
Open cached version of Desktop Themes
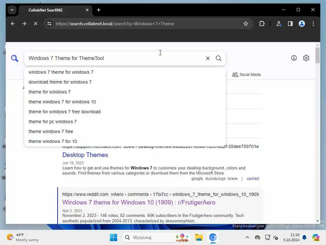252,179
